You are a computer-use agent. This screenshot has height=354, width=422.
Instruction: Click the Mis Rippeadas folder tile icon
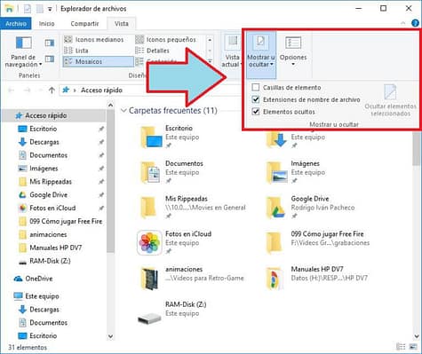click(148, 208)
